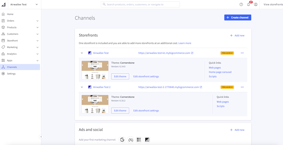The width and height of the screenshot is (283, 145).
Task: Open Home page carousel quick link
Action: pos(220,72)
